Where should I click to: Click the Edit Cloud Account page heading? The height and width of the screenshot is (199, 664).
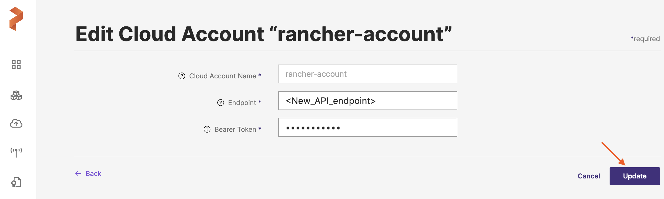coord(263,34)
